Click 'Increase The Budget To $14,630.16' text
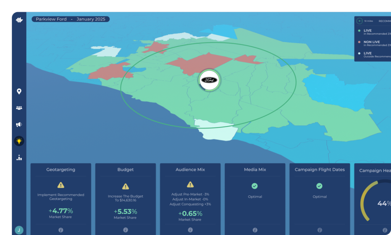Viewport: 391px width, 235px height. [x=125, y=198]
